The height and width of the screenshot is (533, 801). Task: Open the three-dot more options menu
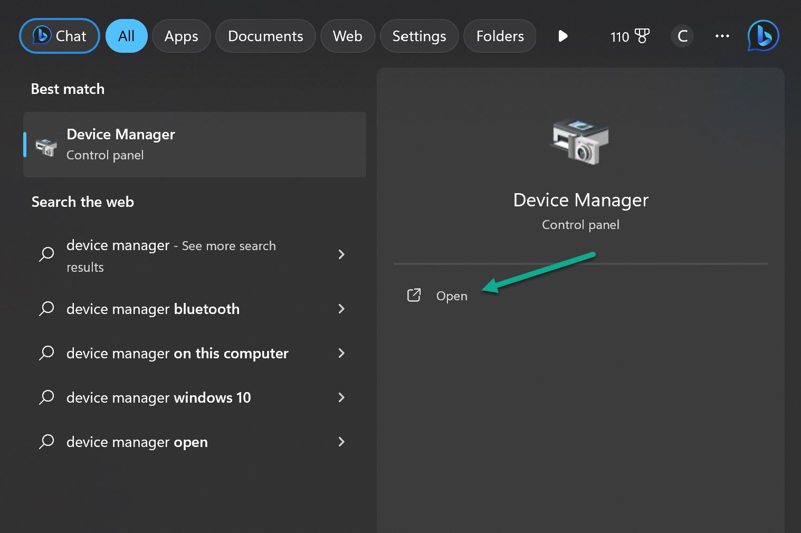pos(722,36)
